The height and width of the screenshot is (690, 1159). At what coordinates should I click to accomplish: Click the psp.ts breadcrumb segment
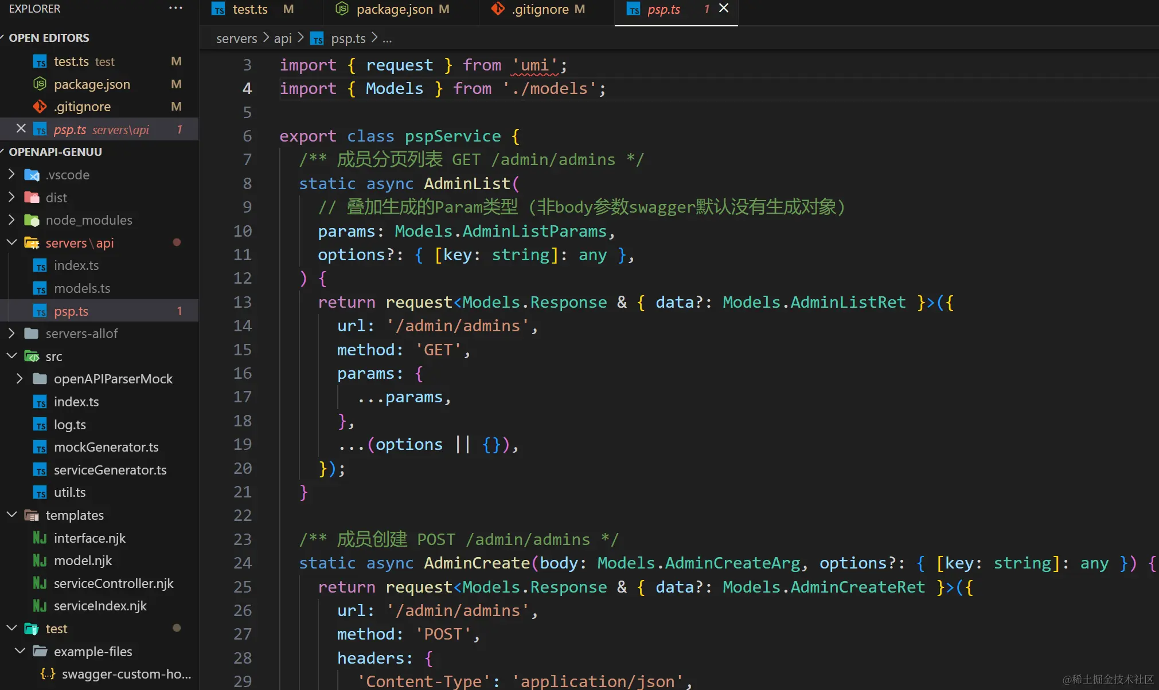[348, 38]
